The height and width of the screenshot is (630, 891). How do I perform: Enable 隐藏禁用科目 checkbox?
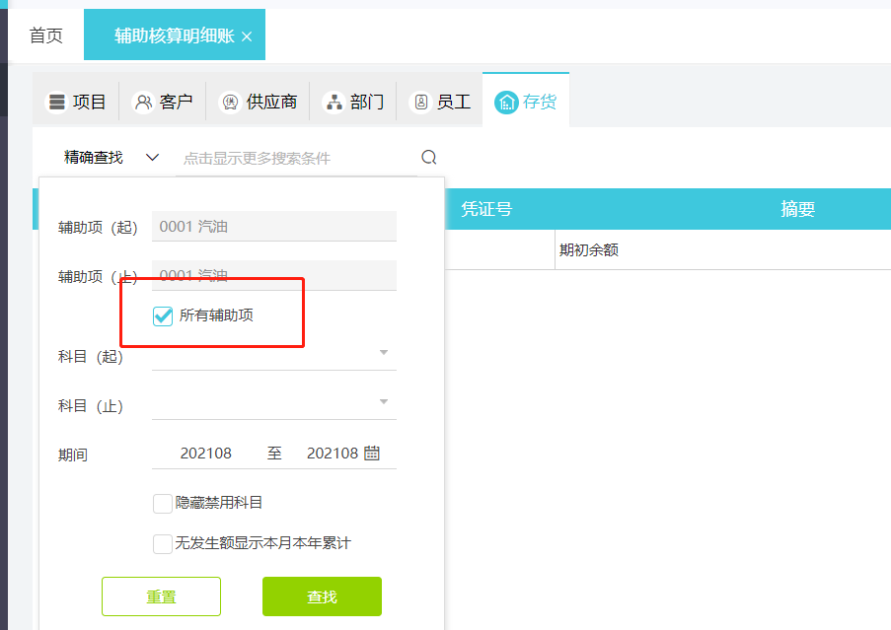pyautogui.click(x=163, y=503)
